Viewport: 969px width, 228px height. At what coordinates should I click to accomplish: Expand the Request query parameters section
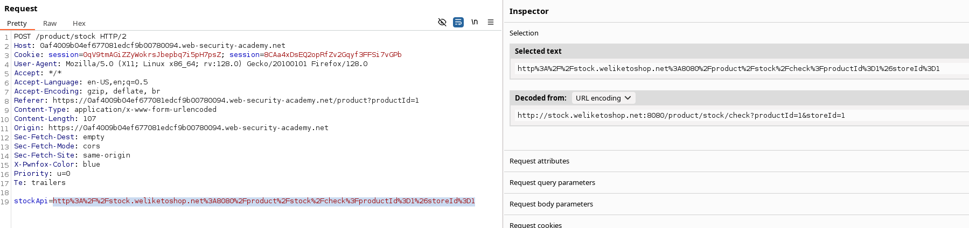click(x=552, y=182)
